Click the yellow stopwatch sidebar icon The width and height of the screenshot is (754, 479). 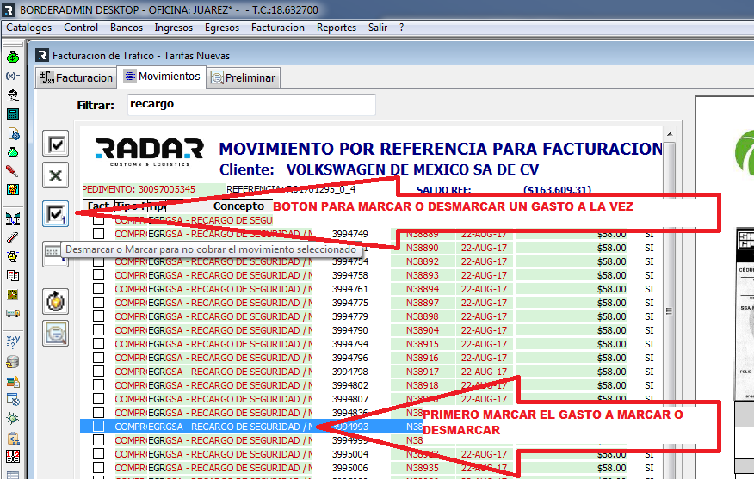13,256
